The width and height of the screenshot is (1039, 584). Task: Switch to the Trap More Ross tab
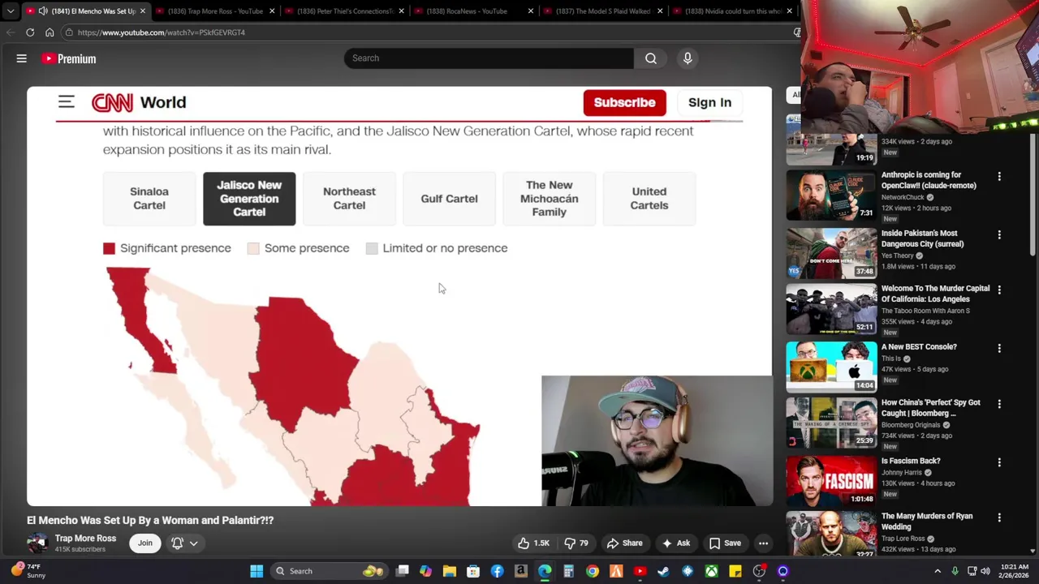coord(213,11)
